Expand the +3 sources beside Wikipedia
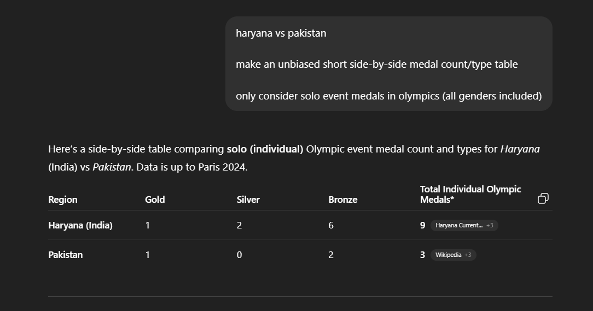 click(468, 255)
